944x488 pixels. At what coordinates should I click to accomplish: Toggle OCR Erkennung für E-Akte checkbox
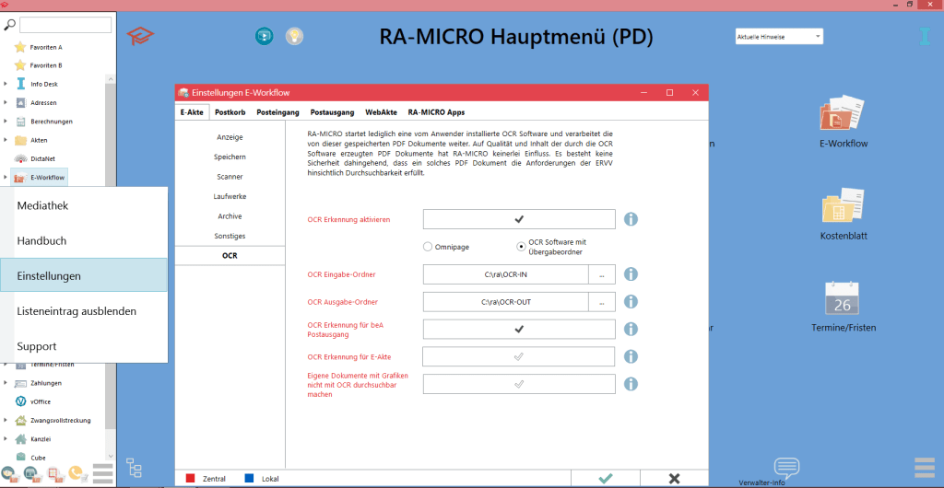(519, 356)
